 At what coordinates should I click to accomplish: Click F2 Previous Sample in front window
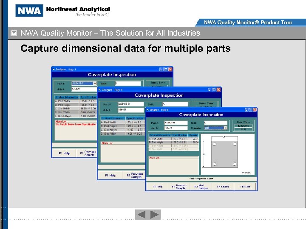click(x=179, y=187)
